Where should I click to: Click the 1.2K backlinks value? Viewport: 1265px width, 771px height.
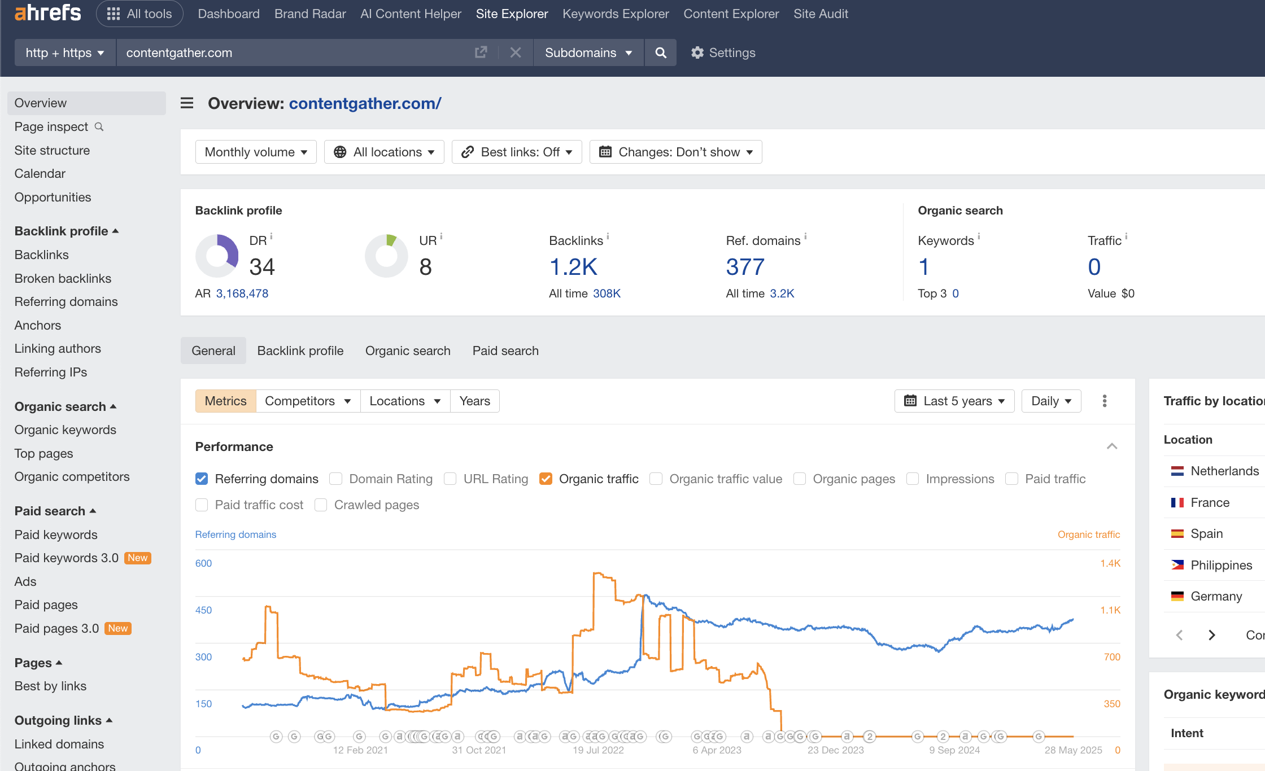pos(573,266)
